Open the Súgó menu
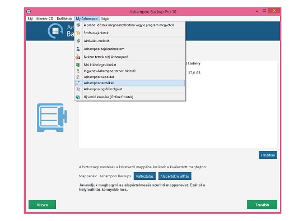The width and height of the screenshot is (308, 221). (105, 19)
